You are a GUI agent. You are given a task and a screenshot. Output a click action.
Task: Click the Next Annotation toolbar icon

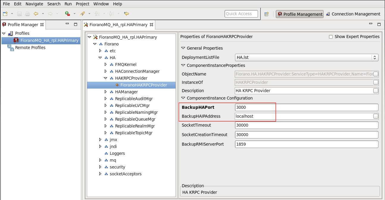[x=97, y=14]
